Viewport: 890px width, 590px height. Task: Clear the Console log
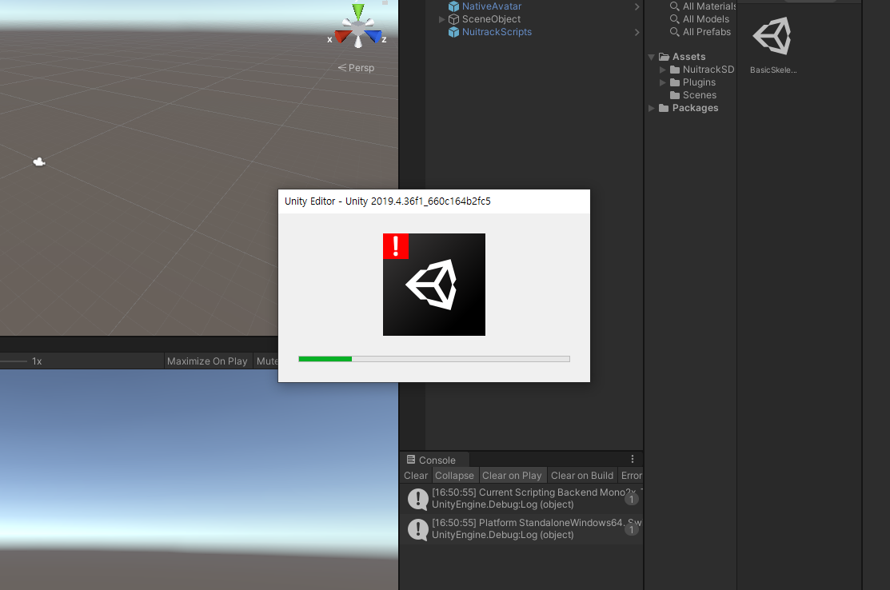click(x=416, y=476)
